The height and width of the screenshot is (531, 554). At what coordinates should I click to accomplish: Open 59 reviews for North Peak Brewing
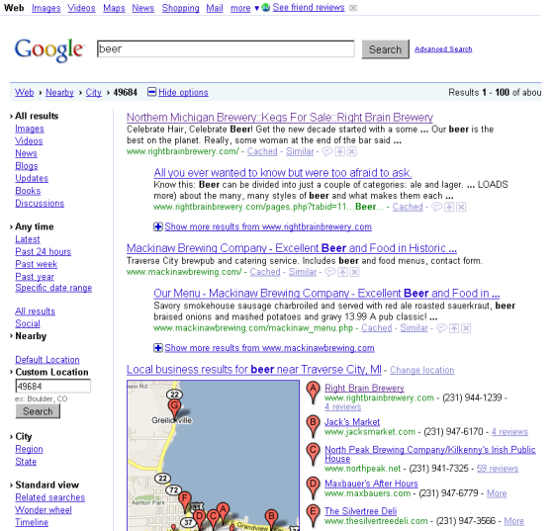click(x=497, y=469)
